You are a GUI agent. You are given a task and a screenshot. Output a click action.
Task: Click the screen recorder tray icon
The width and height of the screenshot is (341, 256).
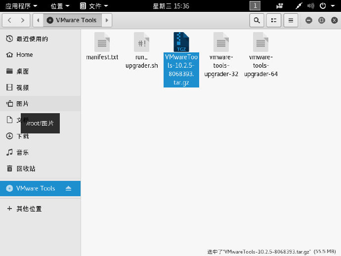(279, 6)
